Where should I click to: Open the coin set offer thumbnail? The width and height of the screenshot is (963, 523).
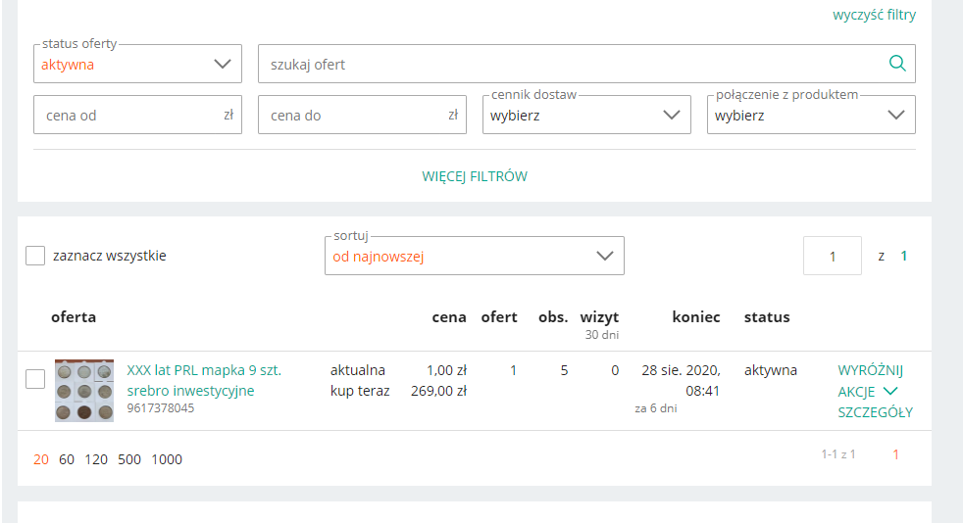pyautogui.click(x=84, y=391)
